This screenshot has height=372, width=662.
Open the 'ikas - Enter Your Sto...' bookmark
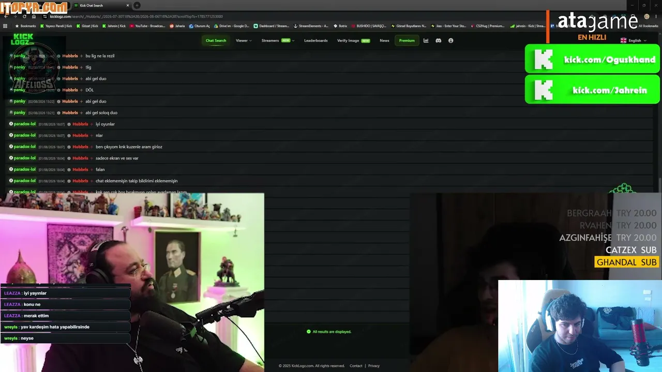(448, 26)
